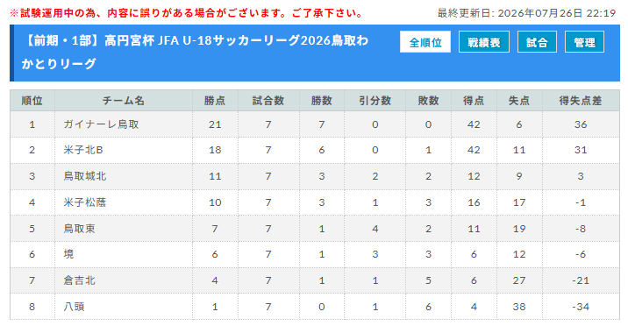Open the 全順位 tab
The height and width of the screenshot is (326, 628).
pos(425,42)
